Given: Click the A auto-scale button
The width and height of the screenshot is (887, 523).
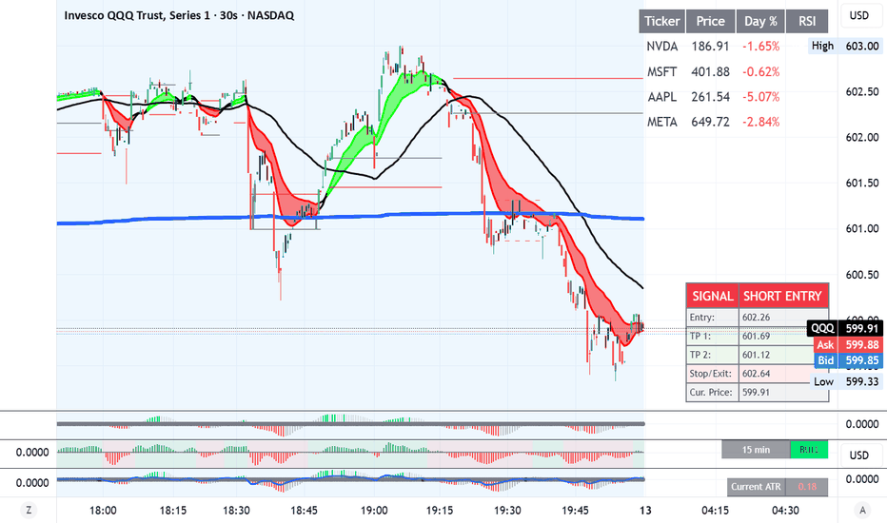Looking at the screenshot, I should click(860, 510).
